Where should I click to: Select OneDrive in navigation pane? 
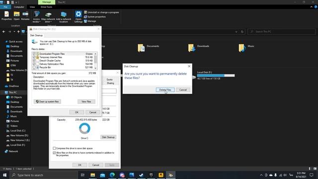click(x=13, y=86)
